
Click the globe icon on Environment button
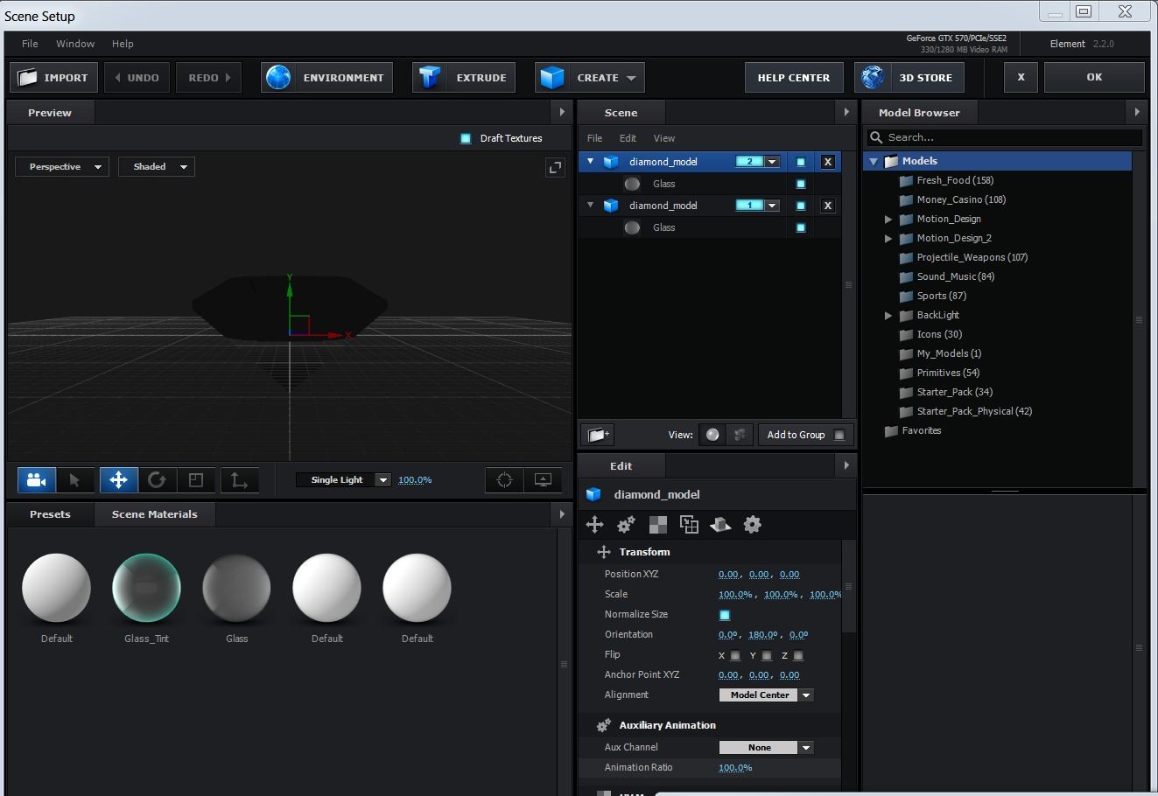[278, 78]
